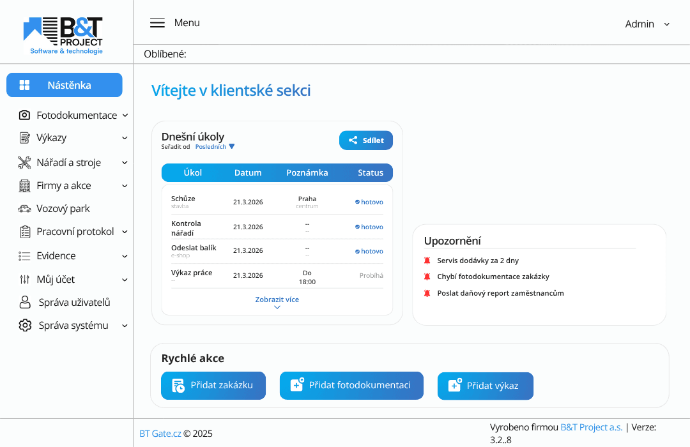The width and height of the screenshot is (690, 447).
Task: Select the Fotodokumentace camera icon in sidebar
Action: (x=24, y=115)
